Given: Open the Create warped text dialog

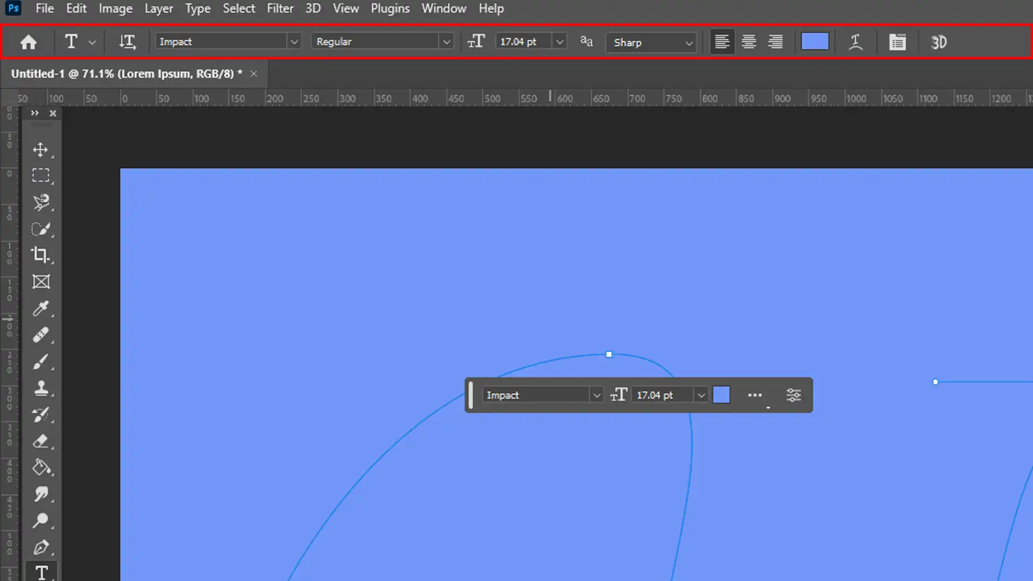Looking at the screenshot, I should click(855, 42).
